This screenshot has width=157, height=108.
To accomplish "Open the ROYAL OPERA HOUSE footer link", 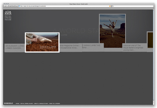I will click(x=27, y=103).
